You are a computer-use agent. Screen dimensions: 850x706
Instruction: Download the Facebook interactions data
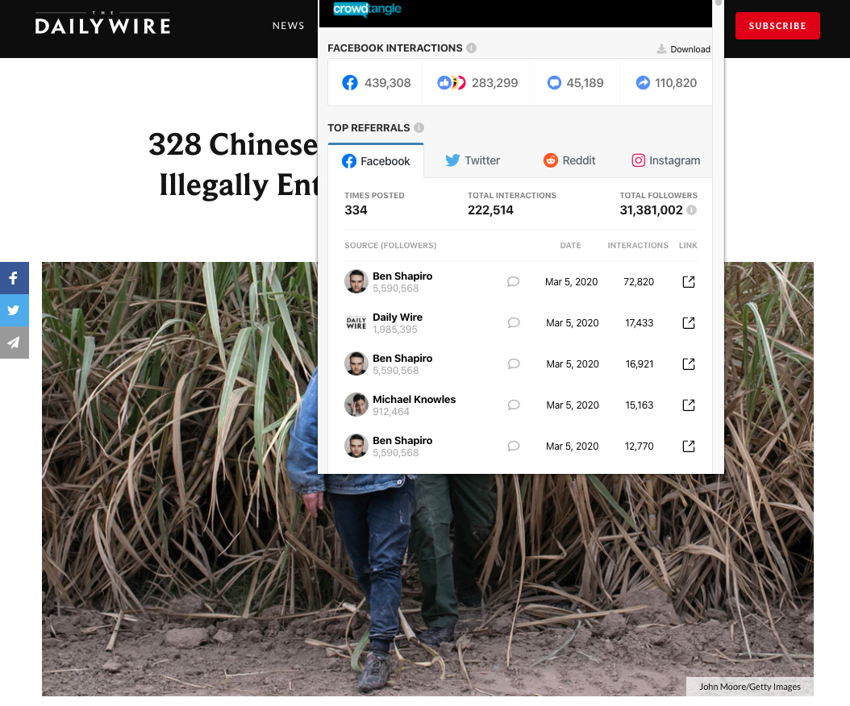(x=683, y=49)
